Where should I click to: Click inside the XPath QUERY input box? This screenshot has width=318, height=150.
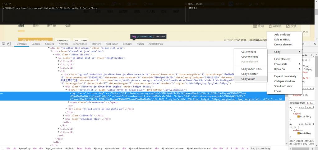(x=93, y=14)
